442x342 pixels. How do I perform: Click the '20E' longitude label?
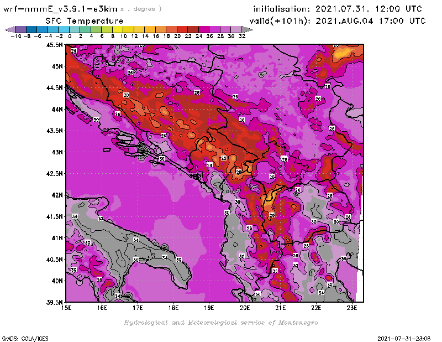click(245, 308)
